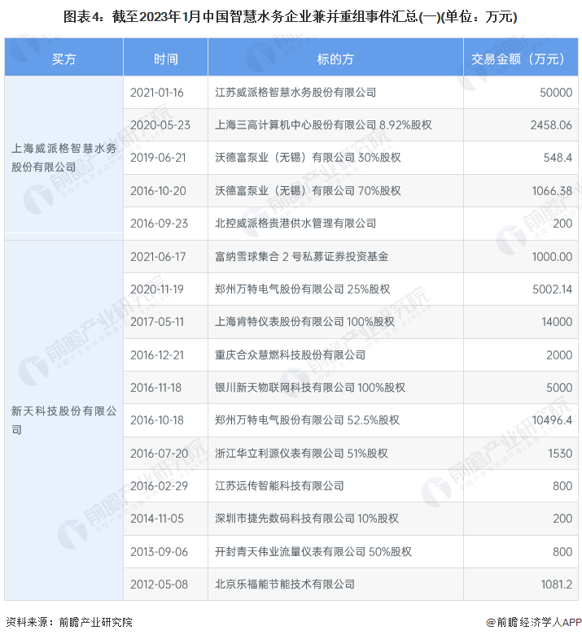Click amount 2458.06
This screenshot has width=582, height=639.
[551, 125]
